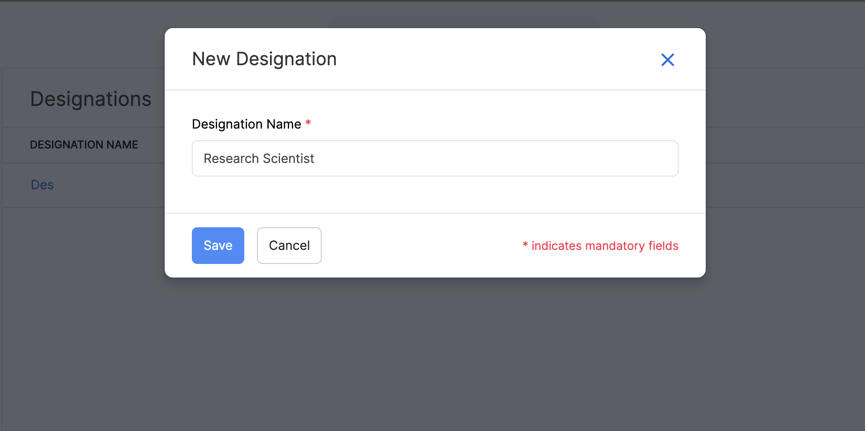Click the word 'New' in dialog title
865x431 pixels.
211,59
